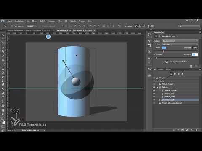The width and height of the screenshot is (202, 151).
Task: Select the Rectangular Marquee tool
Action: 3,39
